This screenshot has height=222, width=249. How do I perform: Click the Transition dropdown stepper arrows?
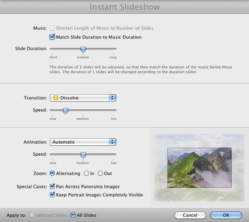(x=112, y=98)
